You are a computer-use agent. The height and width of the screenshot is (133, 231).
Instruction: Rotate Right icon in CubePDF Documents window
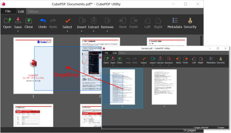(x=158, y=21)
